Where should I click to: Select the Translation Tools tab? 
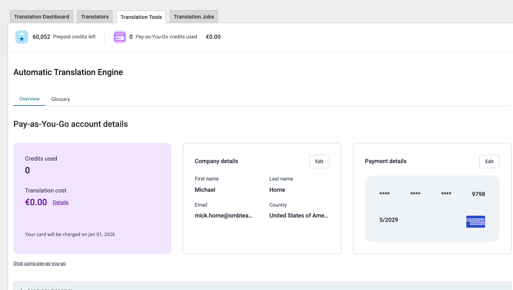(141, 17)
